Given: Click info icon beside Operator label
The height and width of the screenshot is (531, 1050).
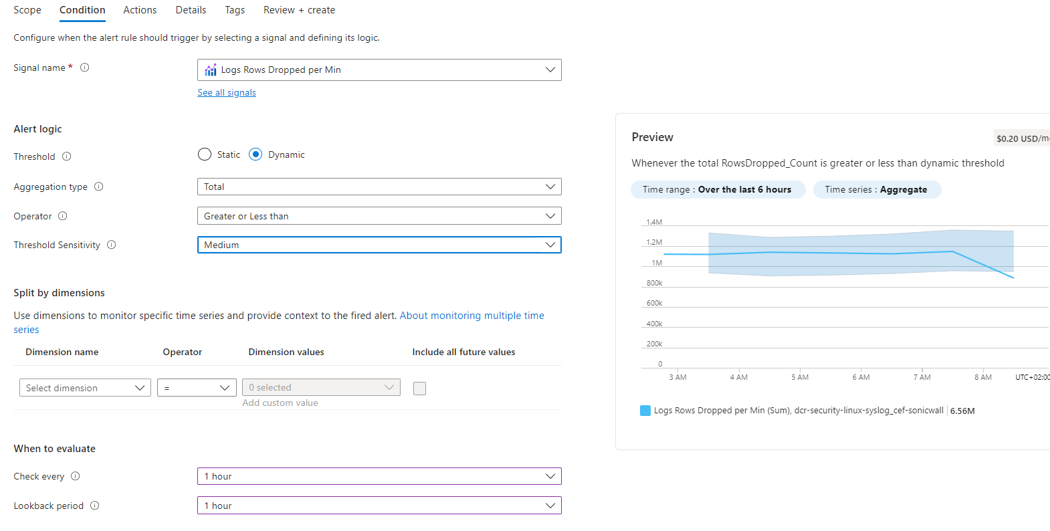Looking at the screenshot, I should (x=63, y=216).
